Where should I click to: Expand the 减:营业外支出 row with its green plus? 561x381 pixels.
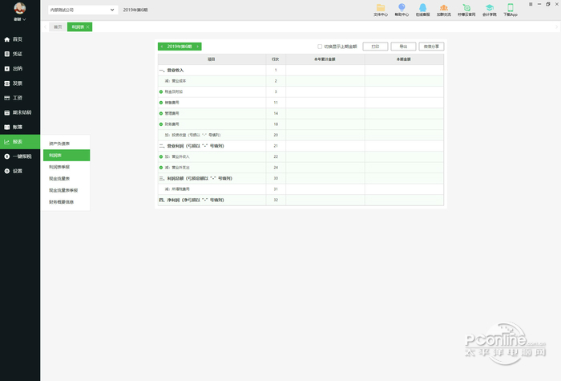coord(161,168)
